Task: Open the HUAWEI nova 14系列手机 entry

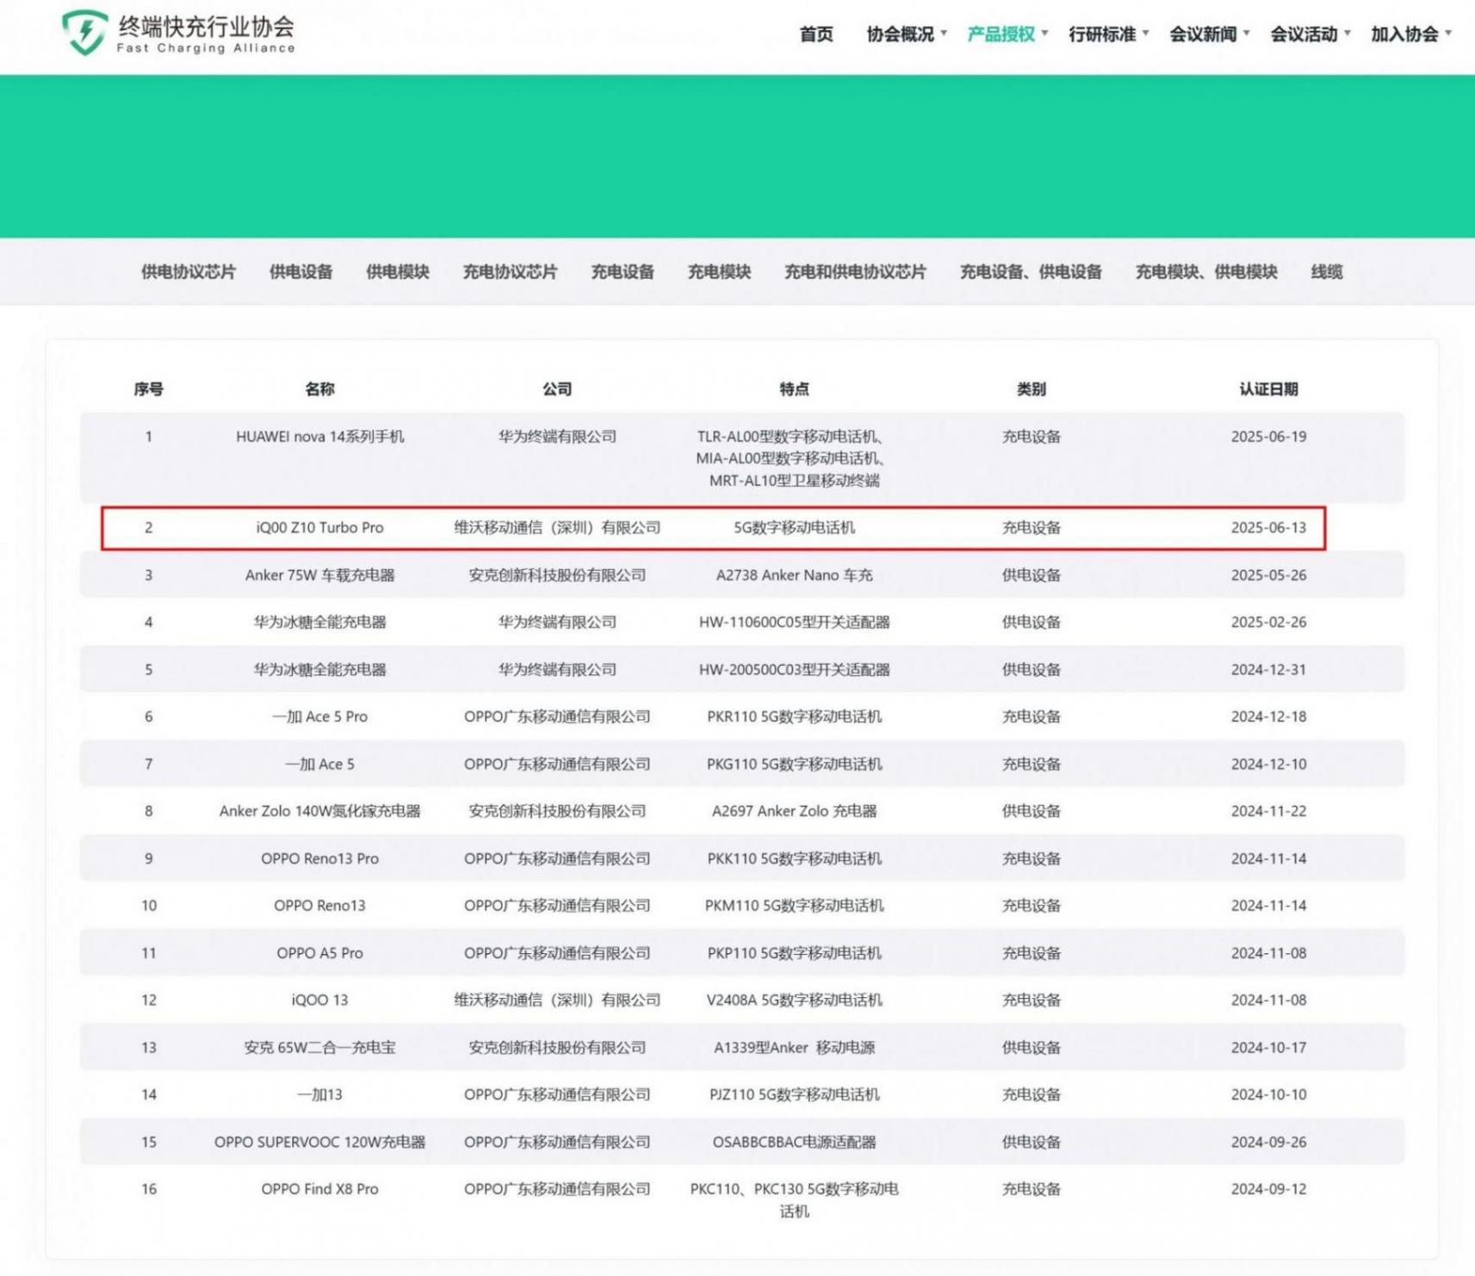Action: point(319,437)
